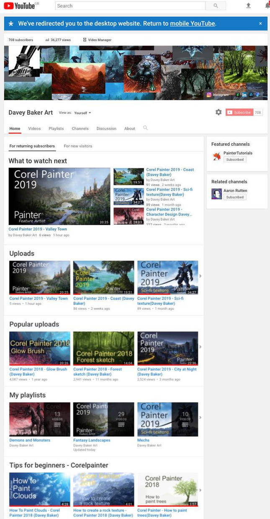The width and height of the screenshot is (270, 519).
Task: Click Subscribed button under Aaron Rutten
Action: tap(235, 197)
